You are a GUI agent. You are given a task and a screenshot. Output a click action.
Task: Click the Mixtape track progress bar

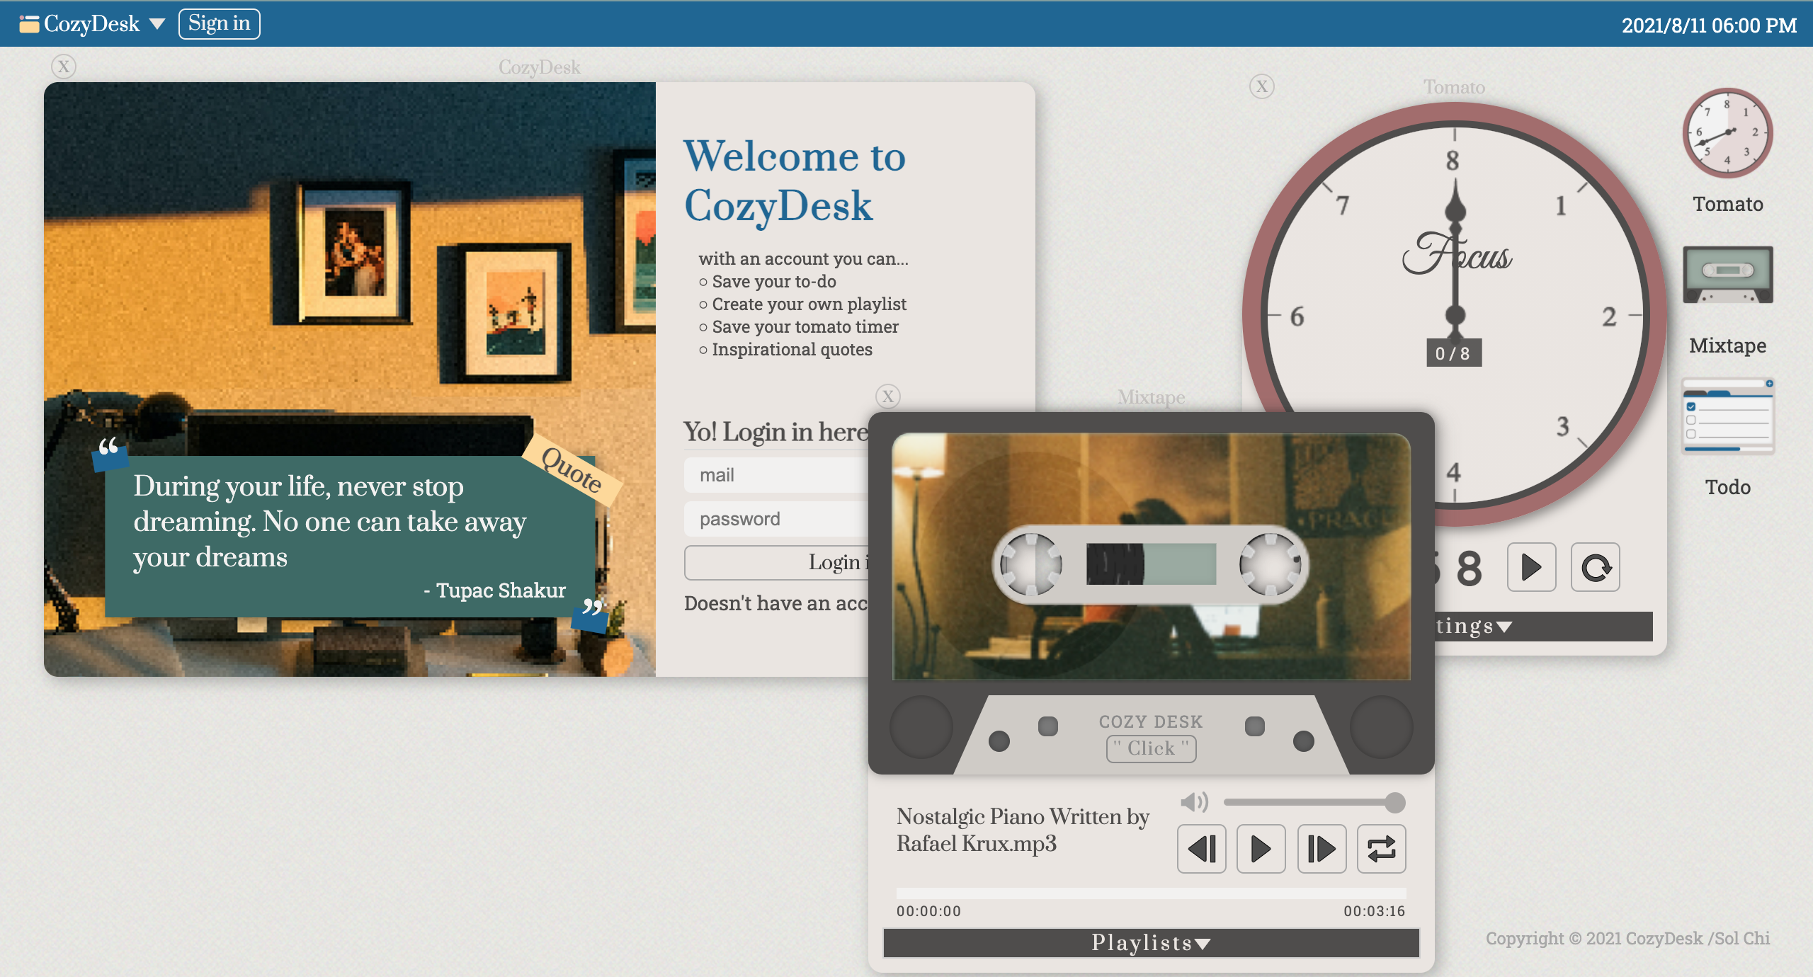(x=1152, y=892)
